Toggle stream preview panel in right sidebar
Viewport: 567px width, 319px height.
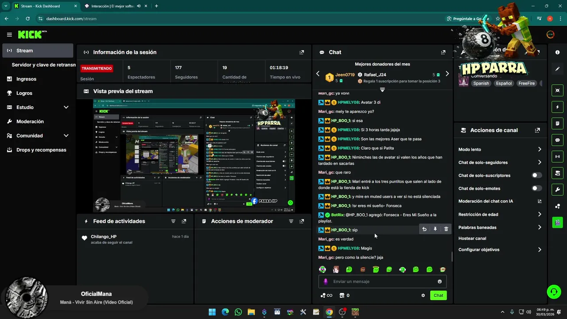tap(557, 90)
